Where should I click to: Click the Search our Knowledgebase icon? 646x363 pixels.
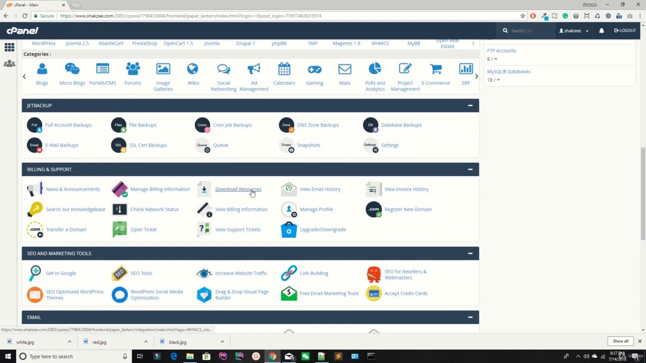pos(35,209)
